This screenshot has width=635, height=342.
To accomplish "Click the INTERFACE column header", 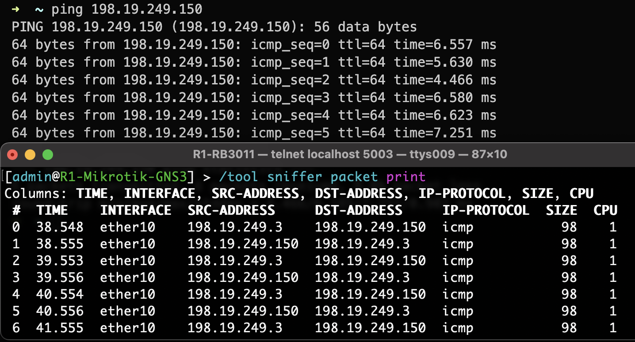I will coord(135,210).
